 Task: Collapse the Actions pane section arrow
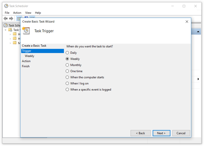pos(198,32)
